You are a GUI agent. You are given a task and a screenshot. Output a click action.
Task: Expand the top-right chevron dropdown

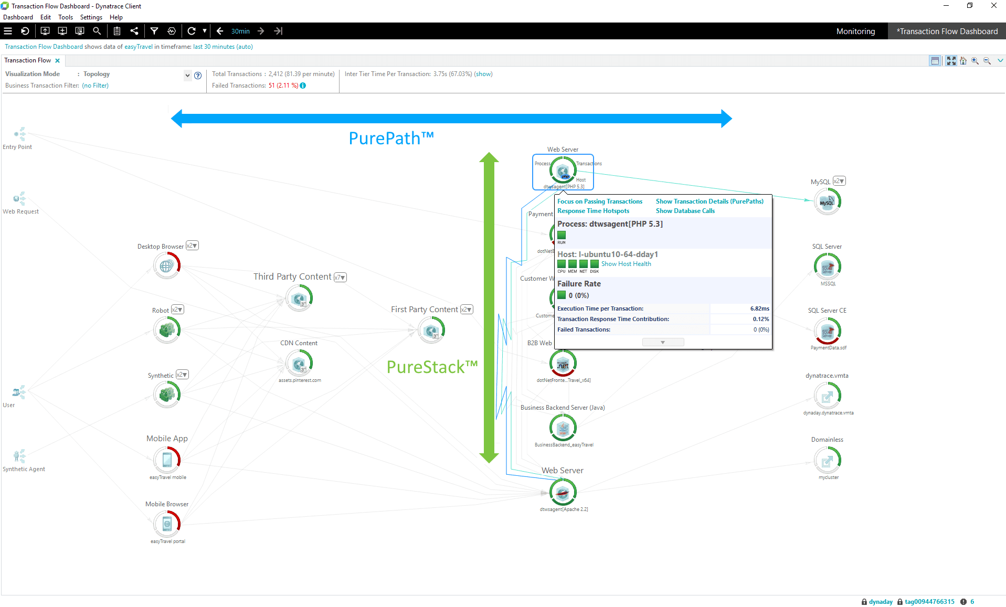pyautogui.click(x=1000, y=61)
